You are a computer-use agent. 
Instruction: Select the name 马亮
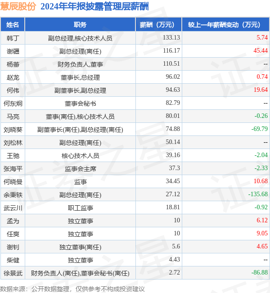13,117
